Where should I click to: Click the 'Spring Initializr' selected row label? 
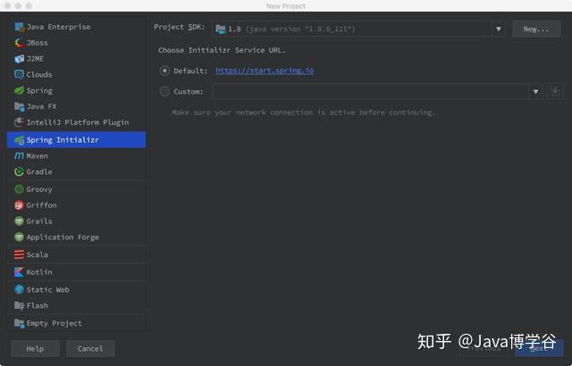(x=63, y=140)
